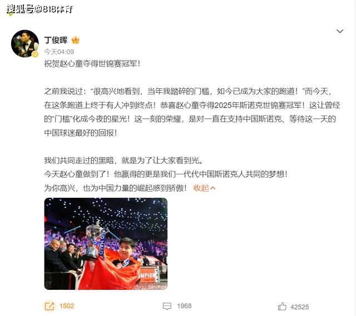
Task: Expand the post options chevron menu
Action: (340, 31)
